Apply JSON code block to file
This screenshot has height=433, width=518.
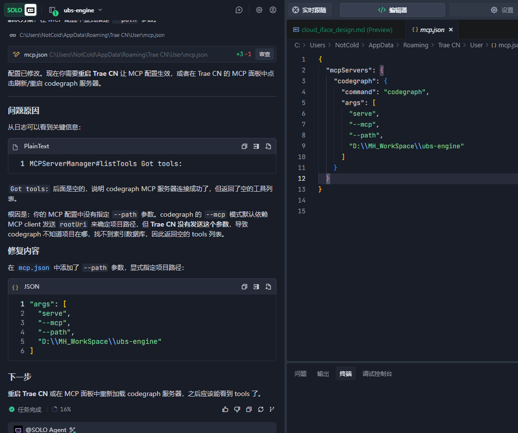coord(268,287)
